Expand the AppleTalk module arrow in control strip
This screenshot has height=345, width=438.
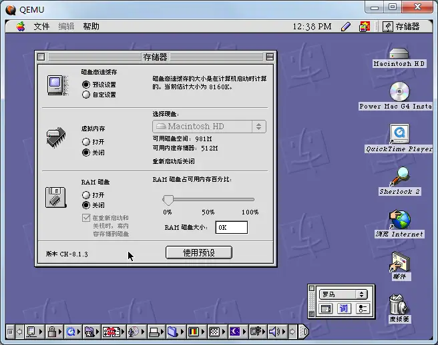(41, 332)
